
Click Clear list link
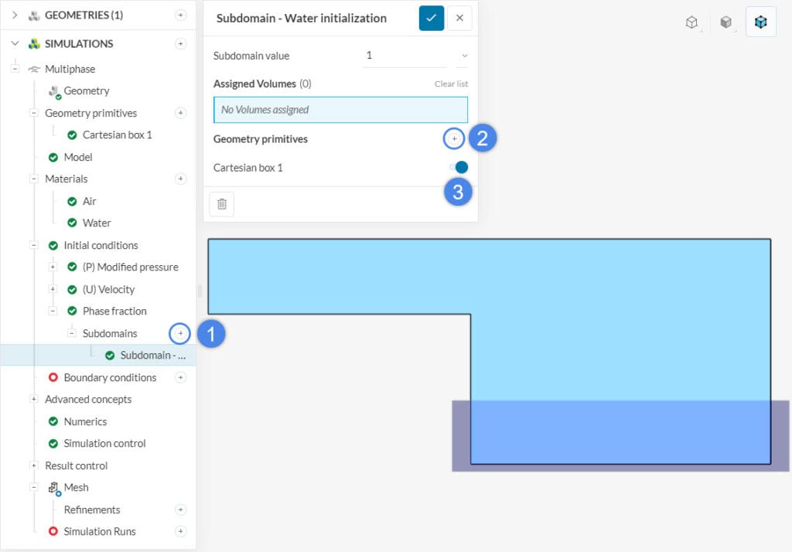451,83
